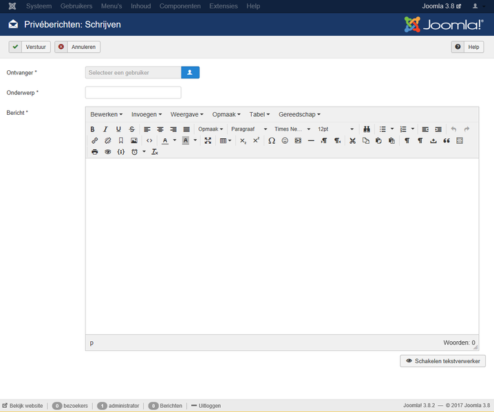Open the Opmaak formats dropdown in toolbar
Screen dimensions: 494x412
[211, 129]
